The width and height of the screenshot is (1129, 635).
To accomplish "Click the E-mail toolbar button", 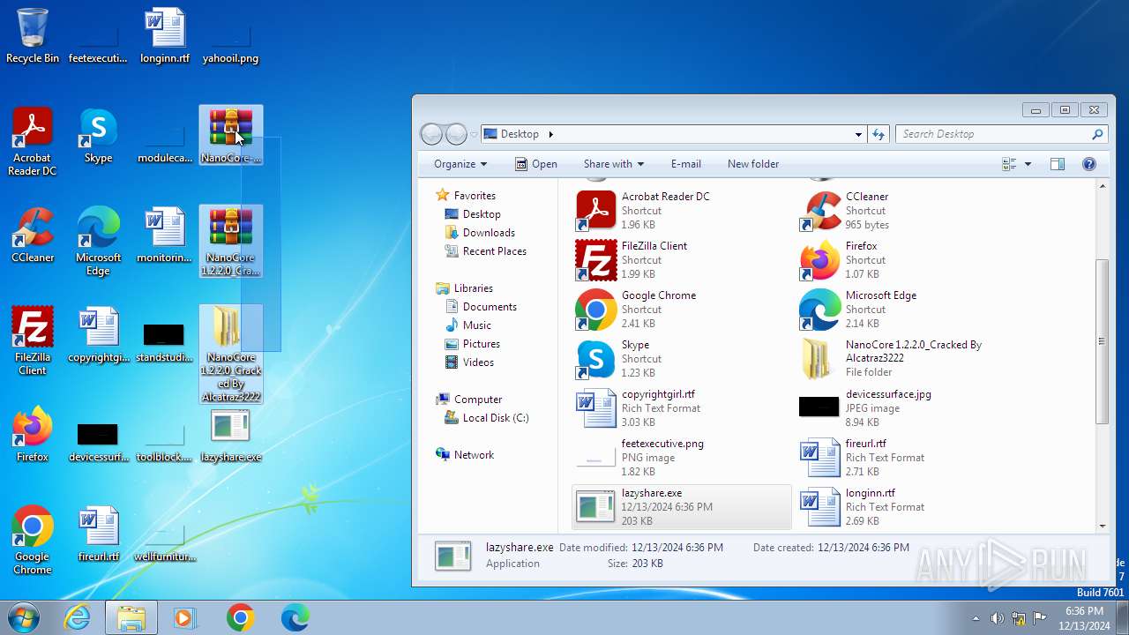I will [x=685, y=164].
